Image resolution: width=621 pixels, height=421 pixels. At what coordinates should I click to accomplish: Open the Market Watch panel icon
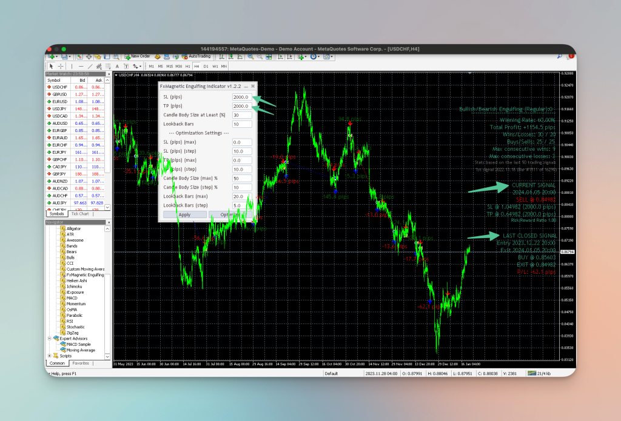79,56
